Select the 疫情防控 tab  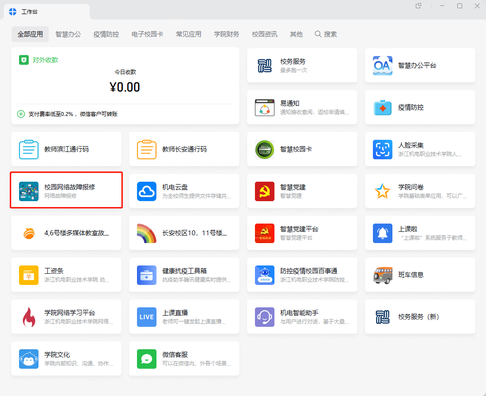pos(106,34)
